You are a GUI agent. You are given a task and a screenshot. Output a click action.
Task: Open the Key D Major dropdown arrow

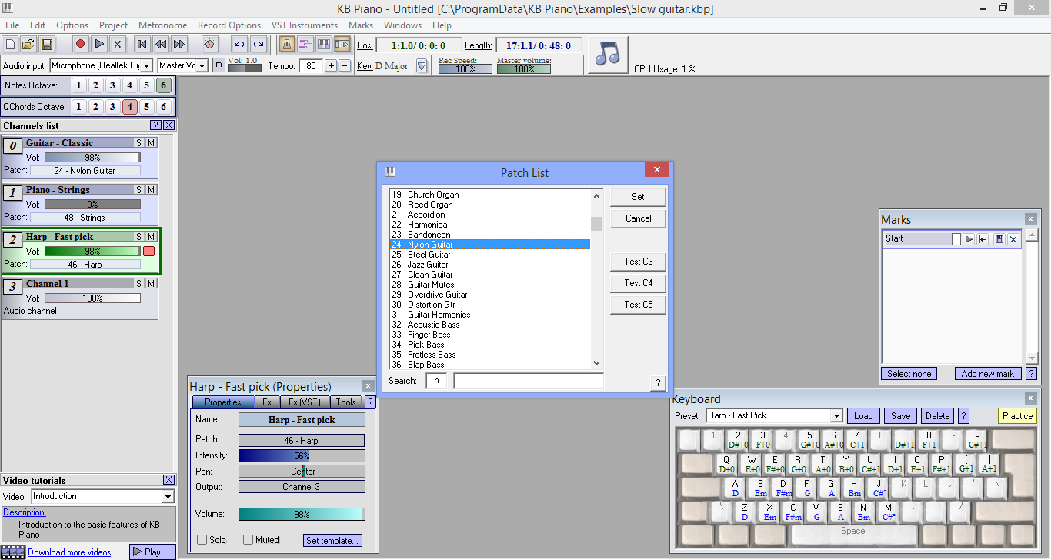(x=422, y=66)
